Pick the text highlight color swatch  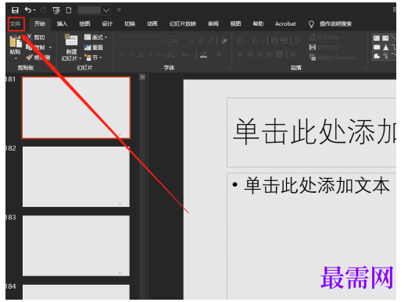click(203, 55)
